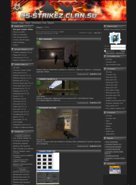
Task: Open last item in top navigation bar
Action: coord(51,23)
